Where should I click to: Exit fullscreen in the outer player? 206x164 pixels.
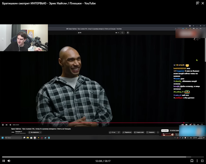click(202, 161)
